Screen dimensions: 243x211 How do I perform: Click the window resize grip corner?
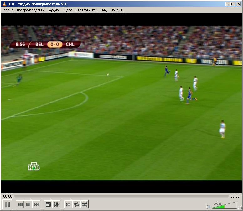240,208
